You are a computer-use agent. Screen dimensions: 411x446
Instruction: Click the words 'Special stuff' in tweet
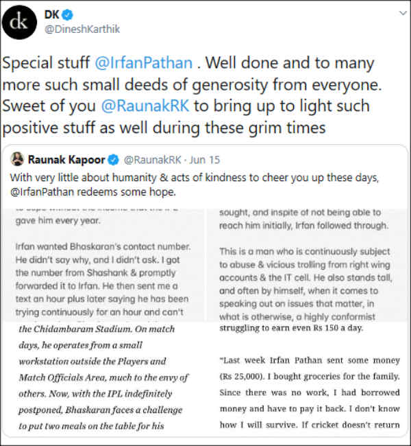(46, 64)
